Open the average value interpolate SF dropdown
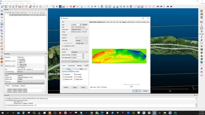Image resolution: width=205 pixels, height=115 pixels. (81, 43)
